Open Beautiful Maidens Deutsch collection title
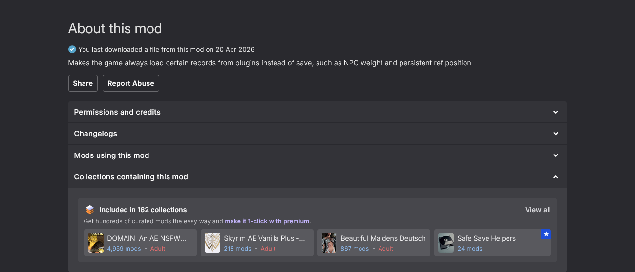This screenshot has height=272, width=635. pyautogui.click(x=383, y=238)
